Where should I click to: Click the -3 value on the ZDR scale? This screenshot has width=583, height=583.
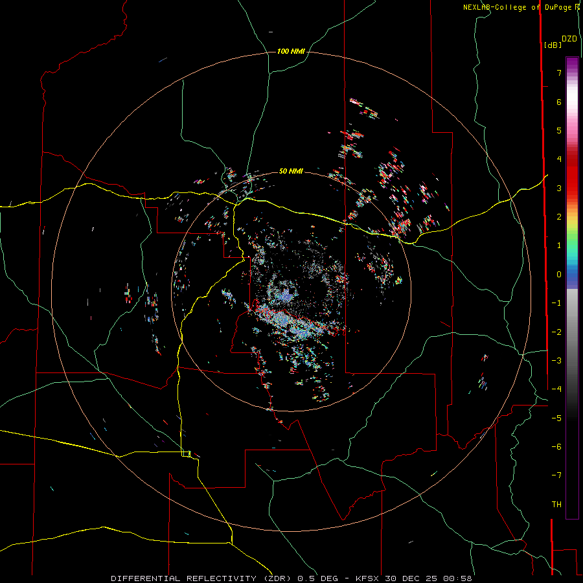[556, 361]
